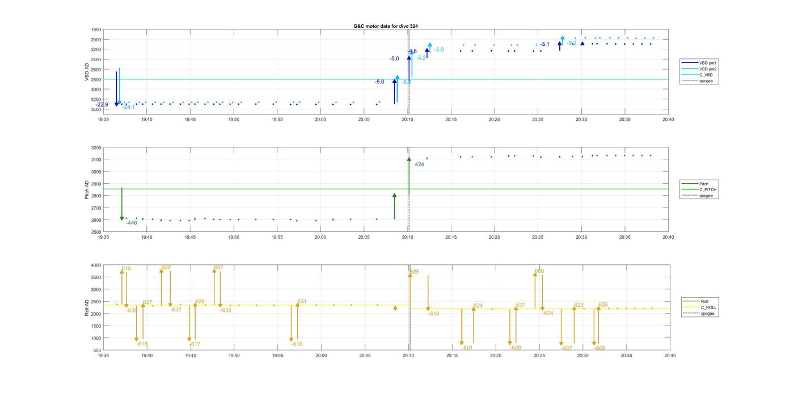Select the "3100" tick on Pitch axis
Screen dimensions: 794x393
96,160
